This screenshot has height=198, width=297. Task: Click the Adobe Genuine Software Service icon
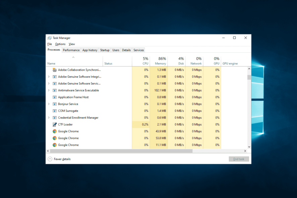point(54,83)
